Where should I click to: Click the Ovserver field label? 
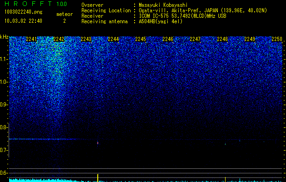[92, 5]
